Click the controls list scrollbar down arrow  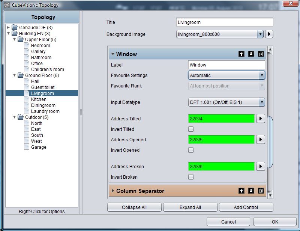270,195
